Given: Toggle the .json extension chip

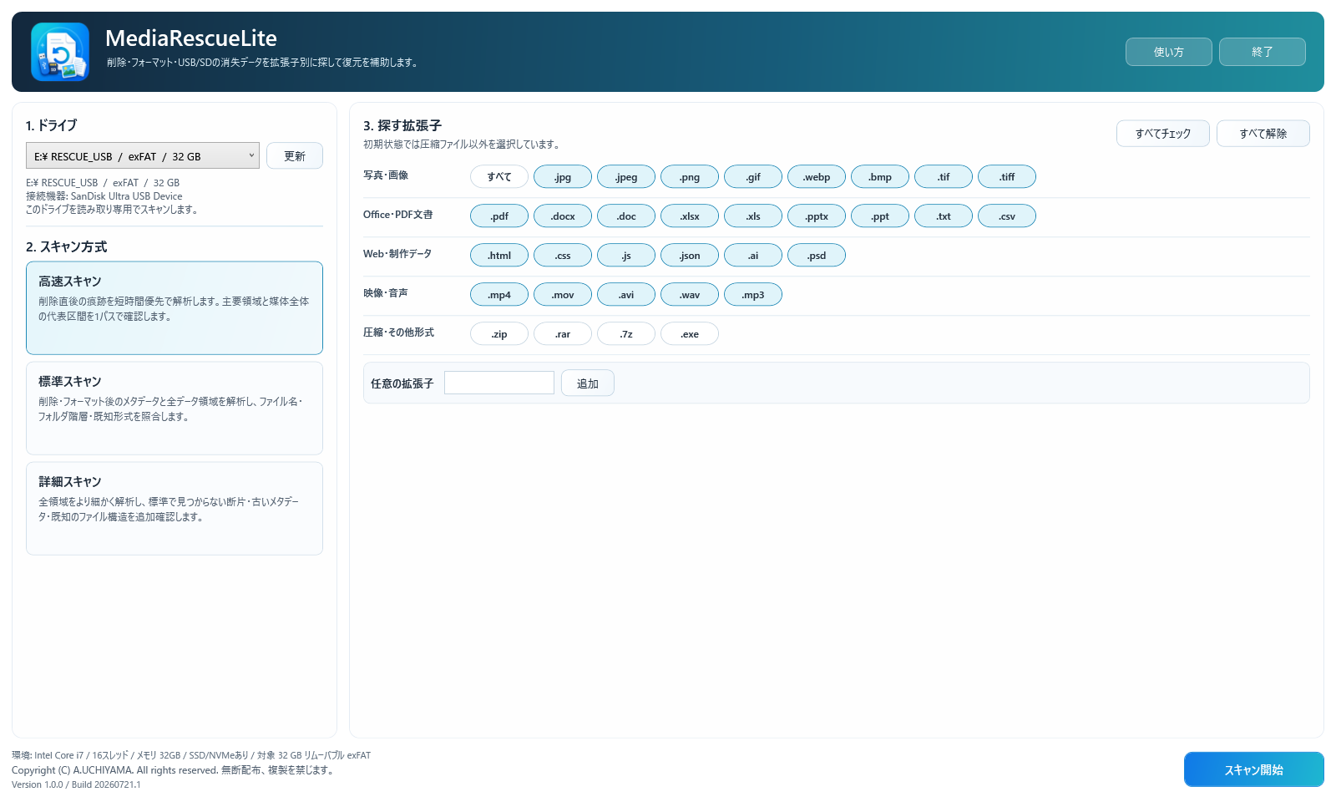Looking at the screenshot, I should pyautogui.click(x=690, y=256).
